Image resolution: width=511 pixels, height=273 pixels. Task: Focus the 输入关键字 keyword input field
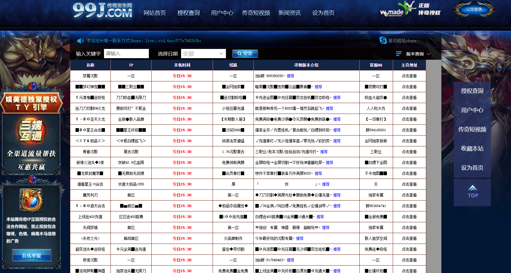[x=126, y=54]
